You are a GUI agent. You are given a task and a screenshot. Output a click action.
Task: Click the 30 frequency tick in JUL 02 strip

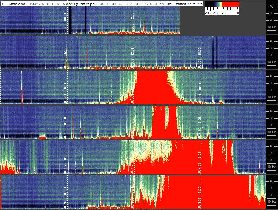tap(271, 48)
